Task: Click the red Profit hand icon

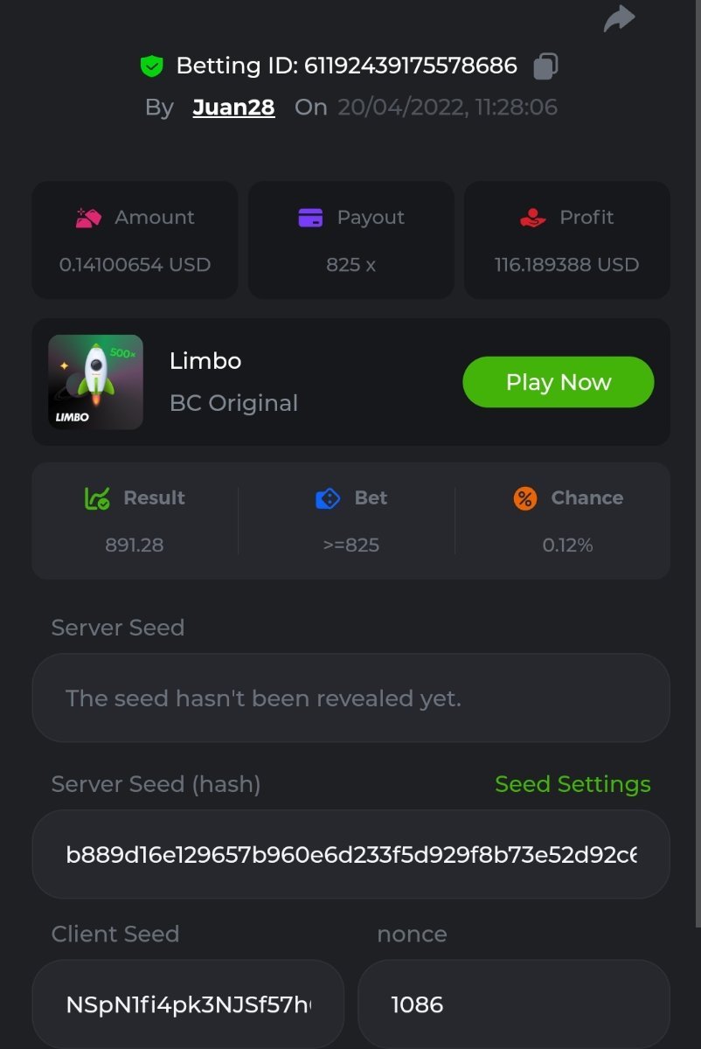Action: tap(532, 218)
